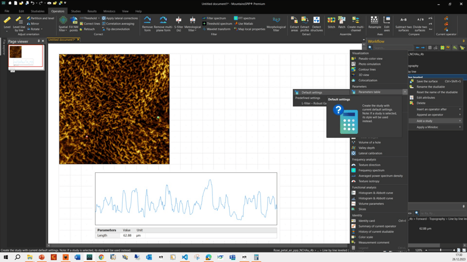Image resolution: width=467 pixels, height=262 pixels.
Task: Select the Retouch tool
Action: [87, 29]
